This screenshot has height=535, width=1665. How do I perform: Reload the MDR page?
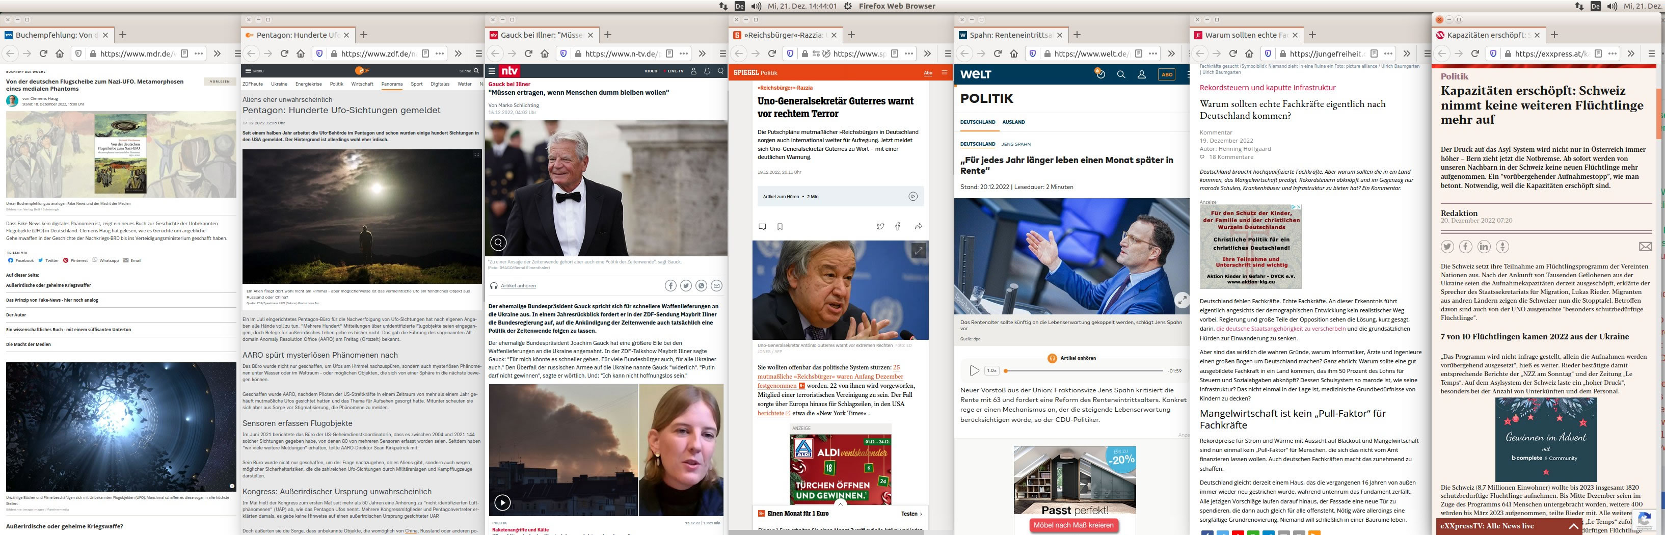[43, 53]
